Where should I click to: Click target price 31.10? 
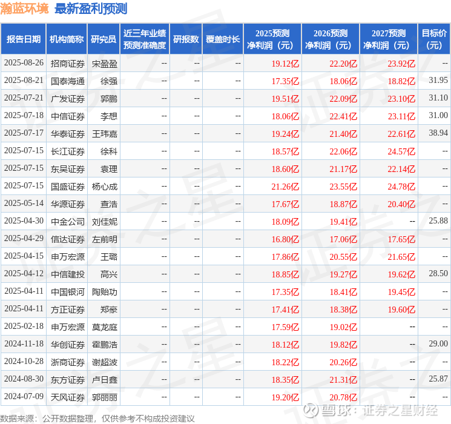[438, 98]
